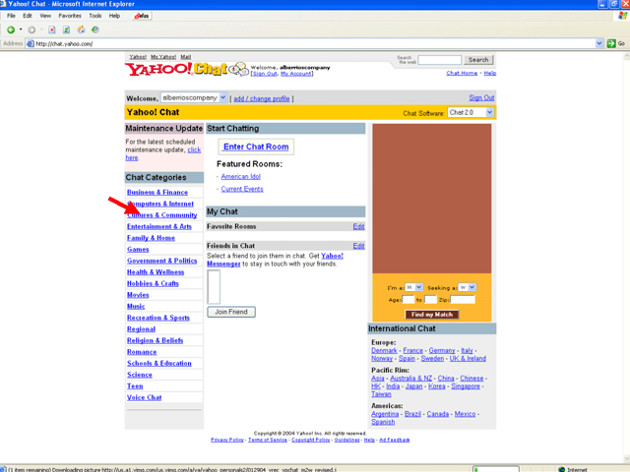Open Business & Finance category
Screen dimensions: 630x472
(157, 193)
